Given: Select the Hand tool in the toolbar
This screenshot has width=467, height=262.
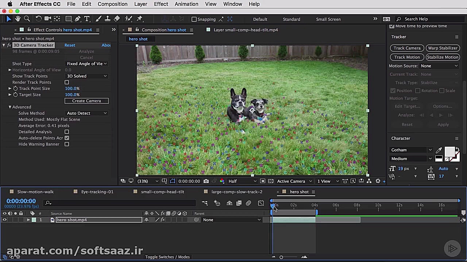Looking at the screenshot, I should [18, 19].
